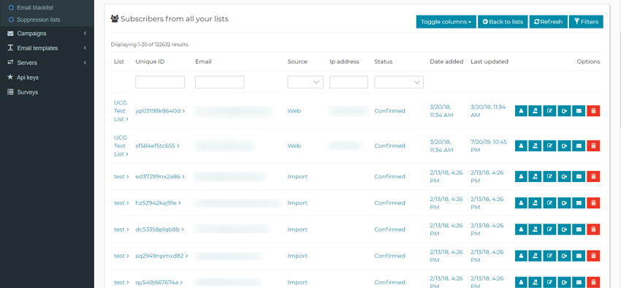Open the Filters button
The image size is (621, 288).
[586, 22]
